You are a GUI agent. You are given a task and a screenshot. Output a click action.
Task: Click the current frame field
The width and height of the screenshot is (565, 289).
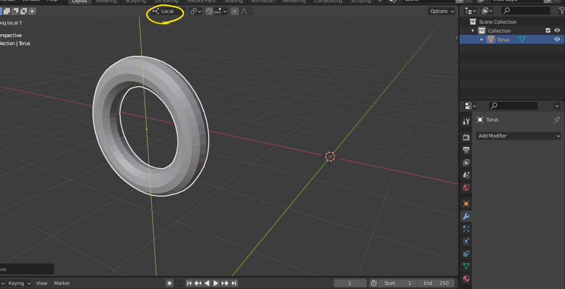(x=350, y=283)
